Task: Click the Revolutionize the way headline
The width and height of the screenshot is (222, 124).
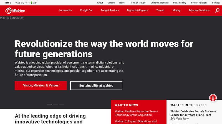Action: pos(104,49)
